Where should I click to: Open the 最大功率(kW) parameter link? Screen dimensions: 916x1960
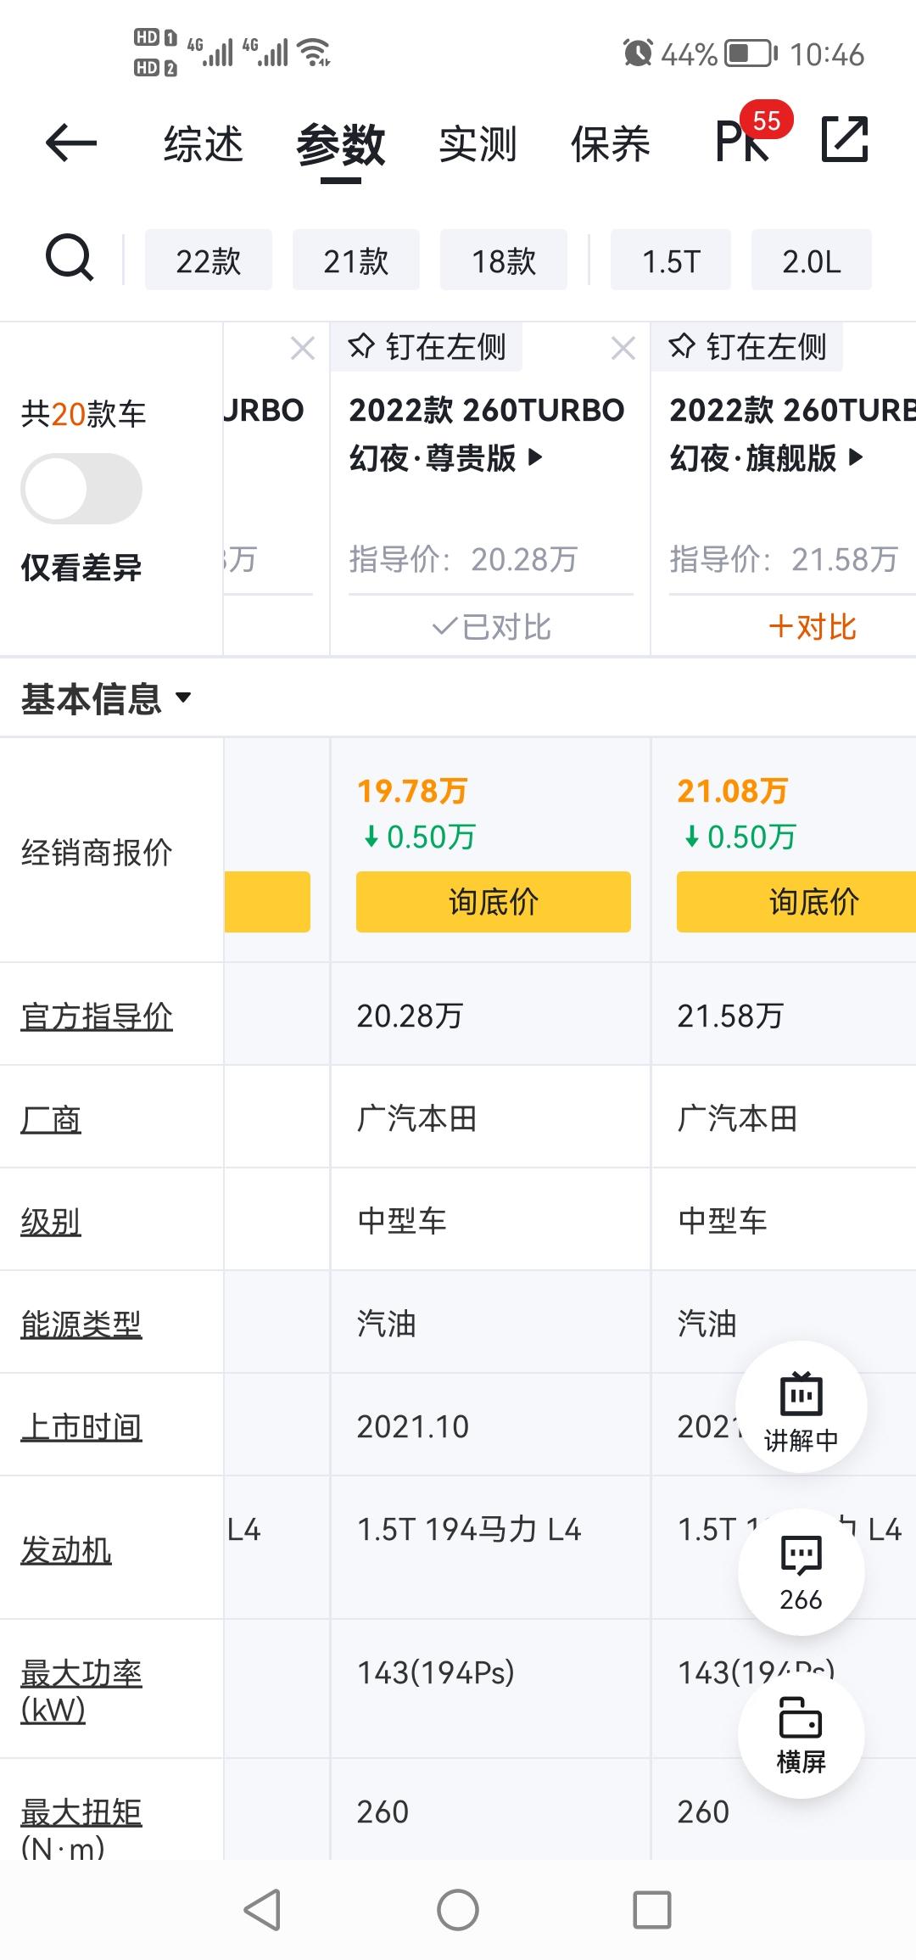(x=81, y=1691)
